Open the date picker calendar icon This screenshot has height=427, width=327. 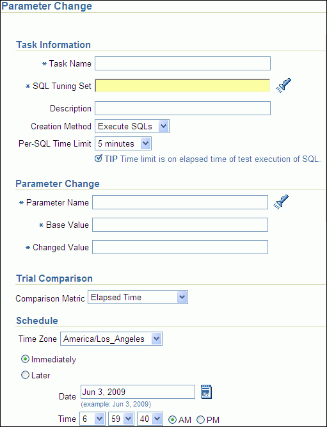206,392
